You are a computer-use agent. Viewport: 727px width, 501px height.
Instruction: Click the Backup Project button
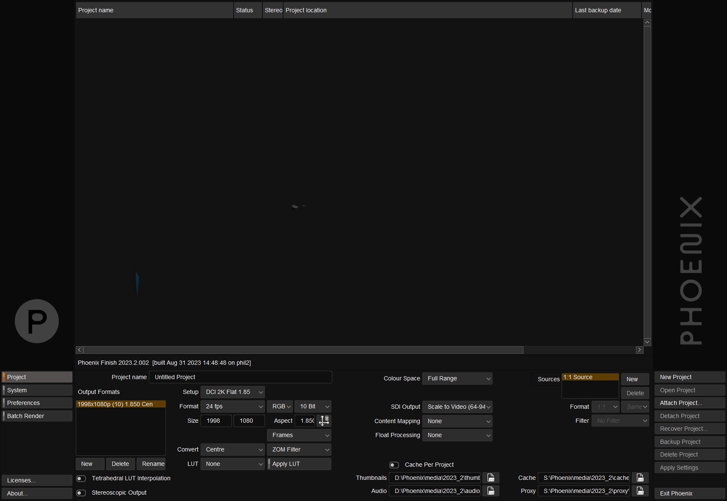click(690, 442)
